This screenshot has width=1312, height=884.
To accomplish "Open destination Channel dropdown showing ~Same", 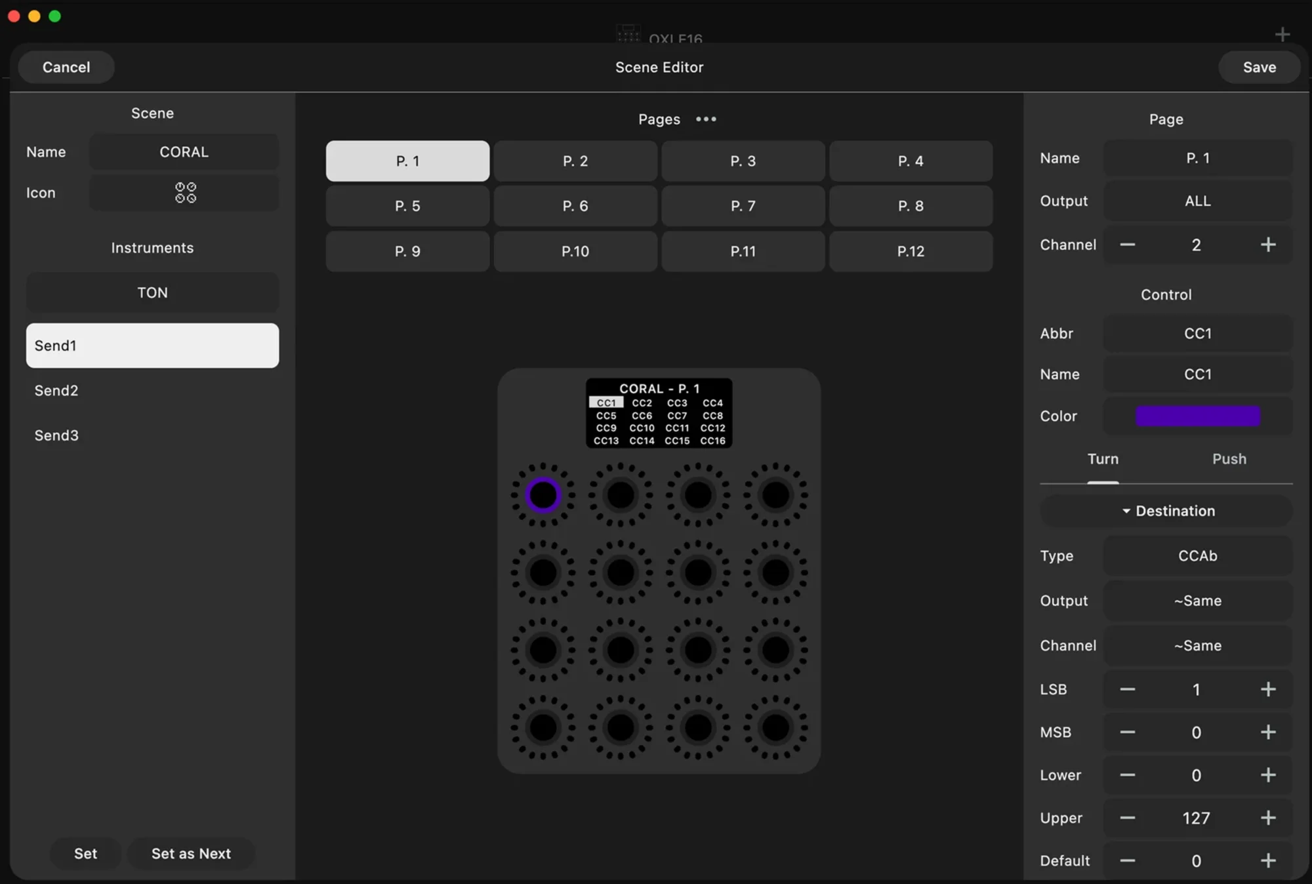I will (1197, 645).
